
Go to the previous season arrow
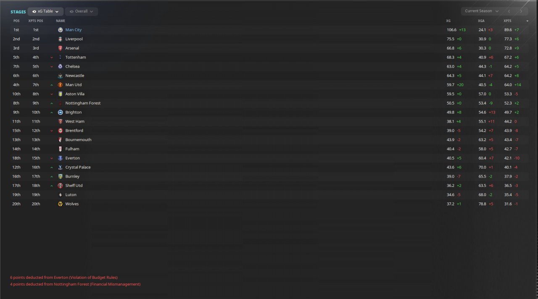click(x=509, y=11)
